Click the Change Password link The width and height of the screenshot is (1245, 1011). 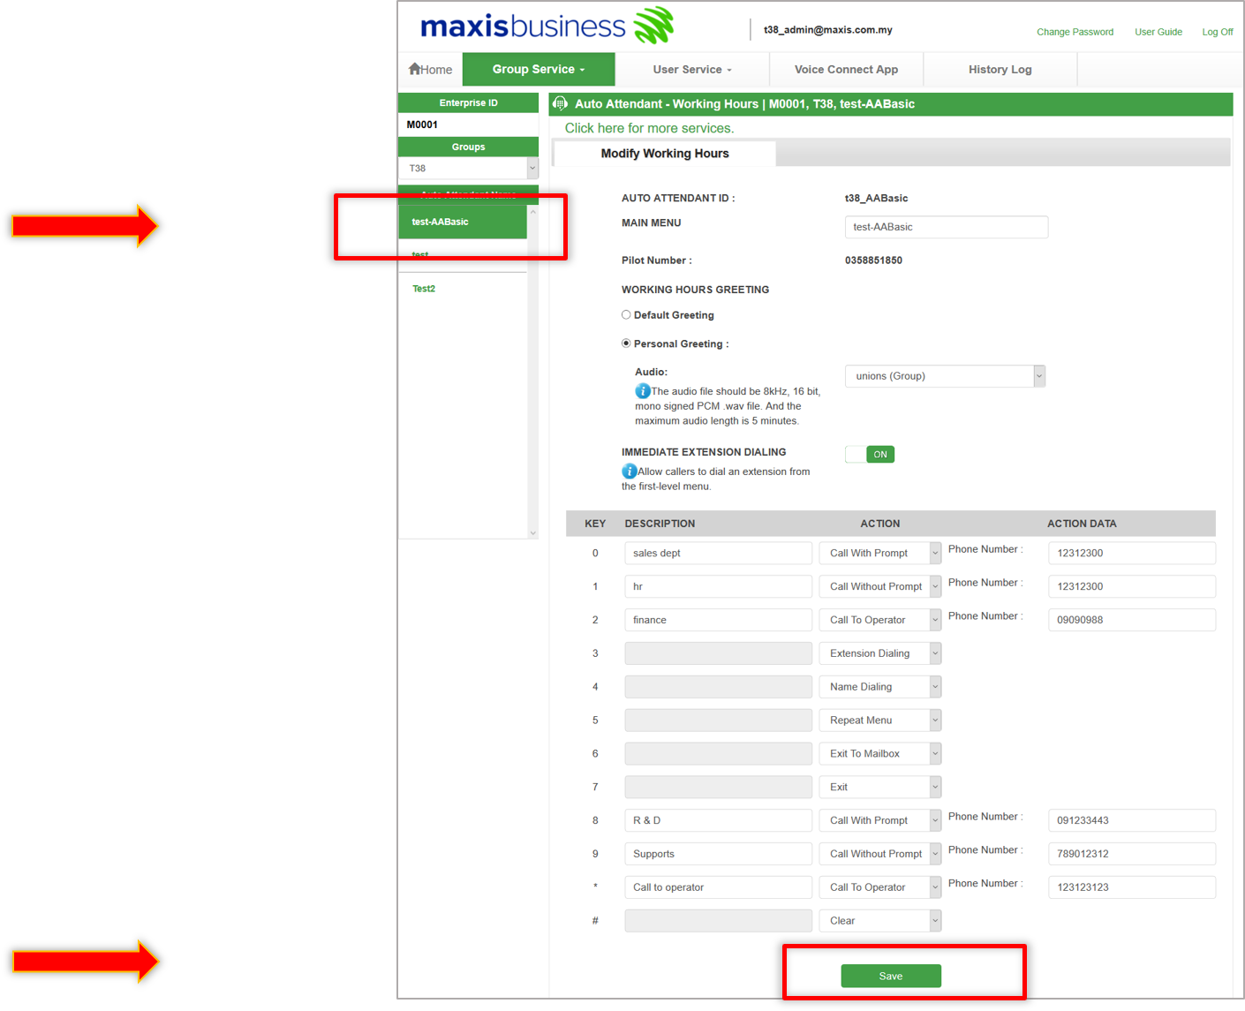click(x=1075, y=32)
